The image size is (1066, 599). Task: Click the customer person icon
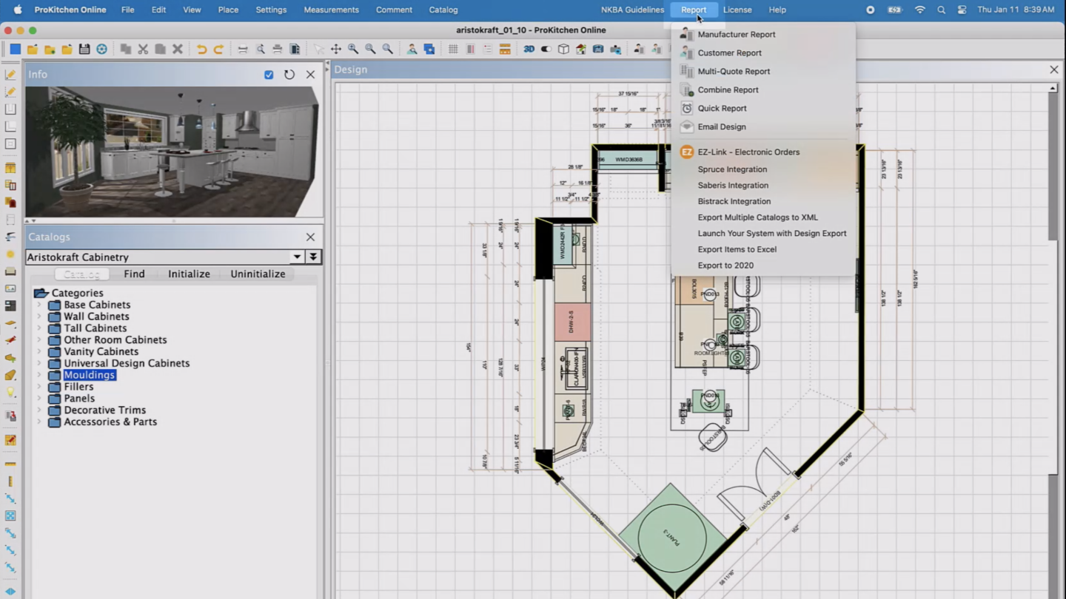(x=412, y=49)
